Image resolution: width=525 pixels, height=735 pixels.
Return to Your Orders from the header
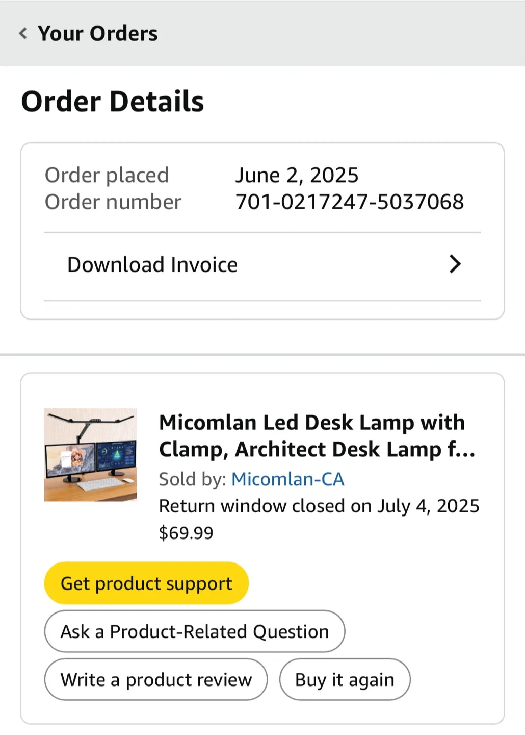tap(97, 33)
